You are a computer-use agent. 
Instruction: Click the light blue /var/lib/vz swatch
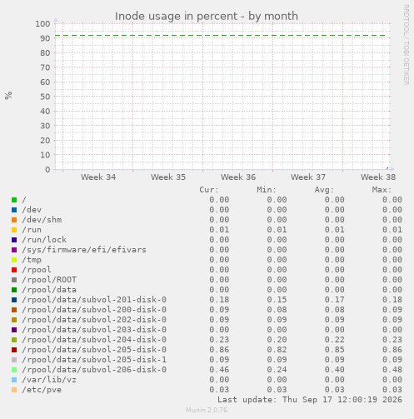pyautogui.click(x=14, y=380)
